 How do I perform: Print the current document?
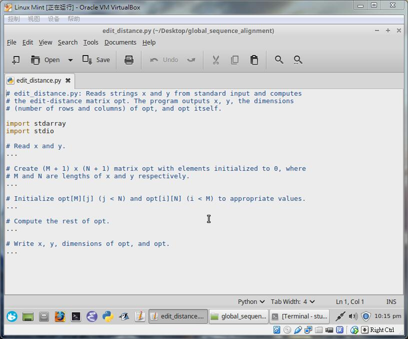(129, 60)
